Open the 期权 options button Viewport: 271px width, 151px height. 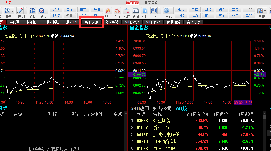tap(208, 10)
